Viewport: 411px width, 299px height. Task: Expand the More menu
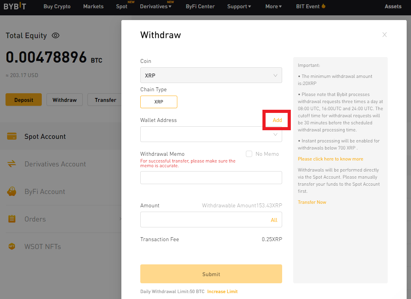273,6
